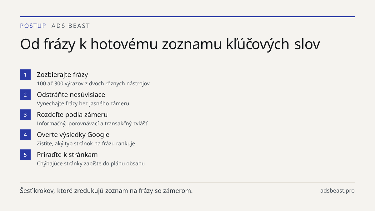
Task: Click the step number 2 badge
Action: pyautogui.click(x=25, y=95)
